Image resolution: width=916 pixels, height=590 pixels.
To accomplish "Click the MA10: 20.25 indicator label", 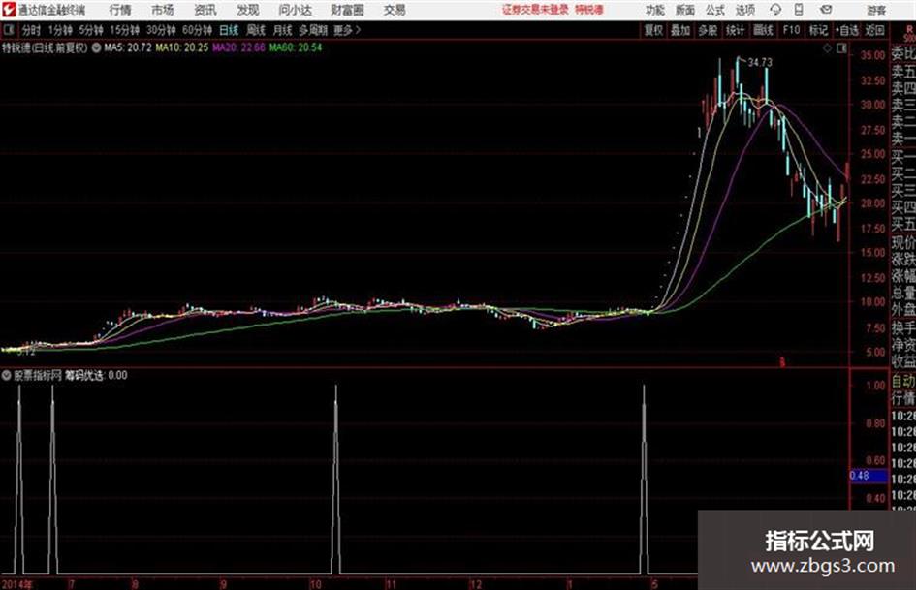I will (181, 47).
